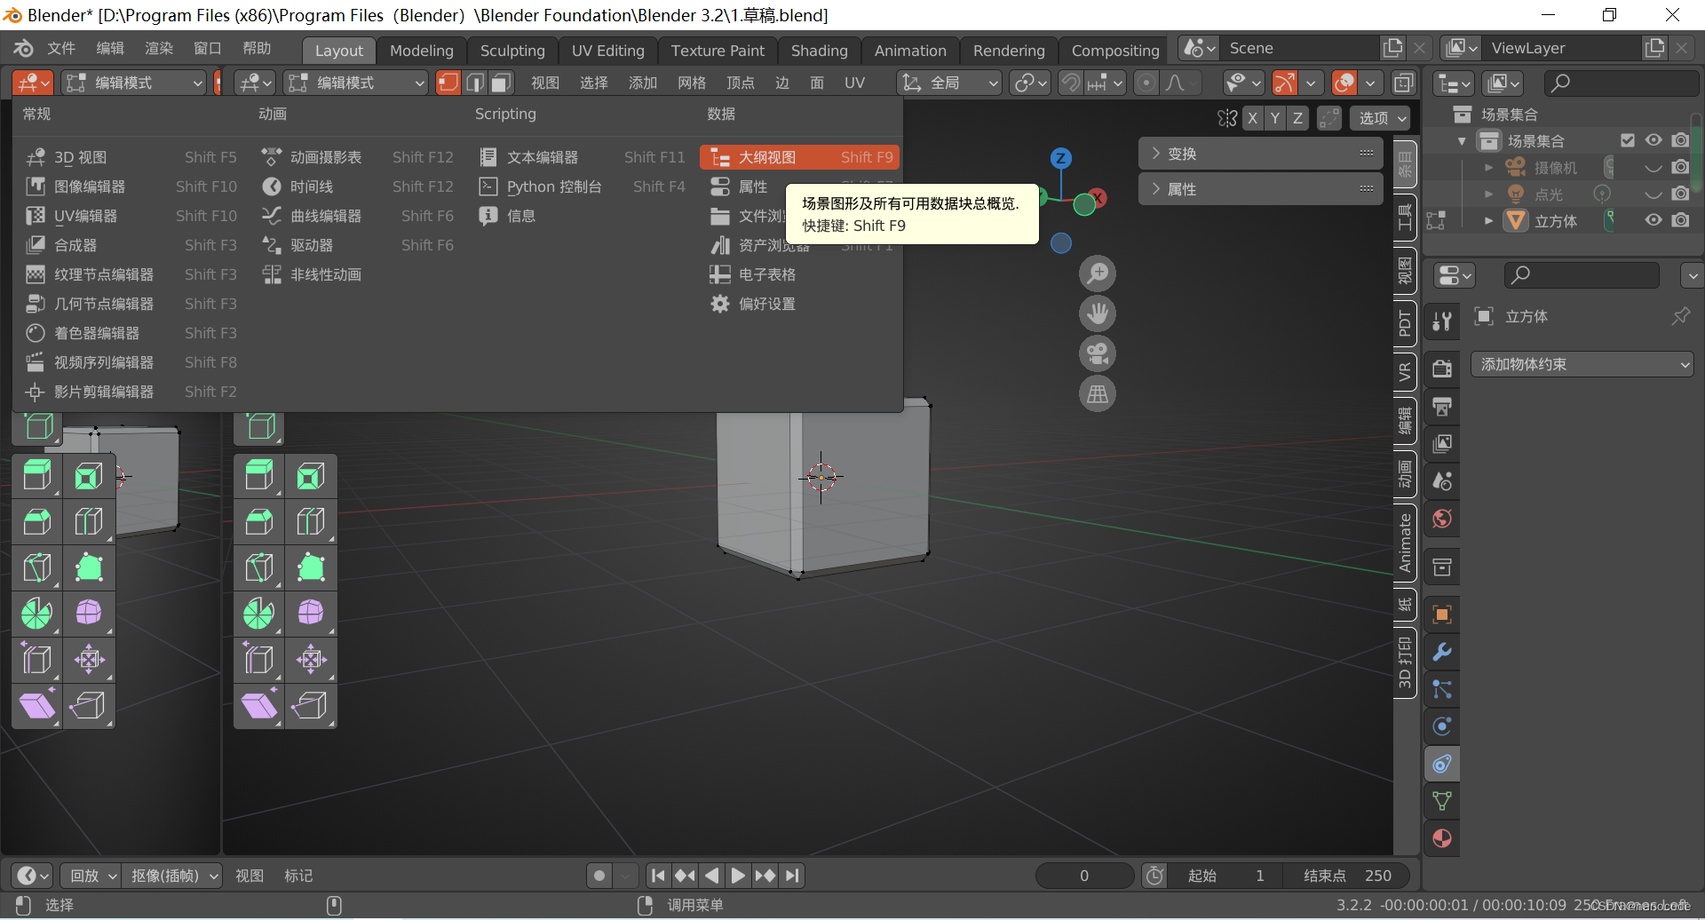Select Loop Cut tool in right toolbar
Viewport: 1705px width, 920px height.
point(311,521)
